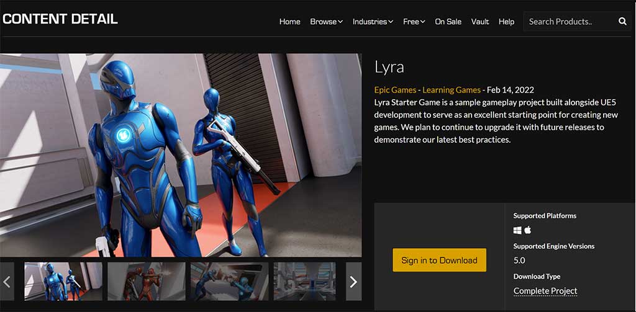This screenshot has height=312, width=636.
Task: Click the 5.0 engine version value
Action: coord(519,261)
